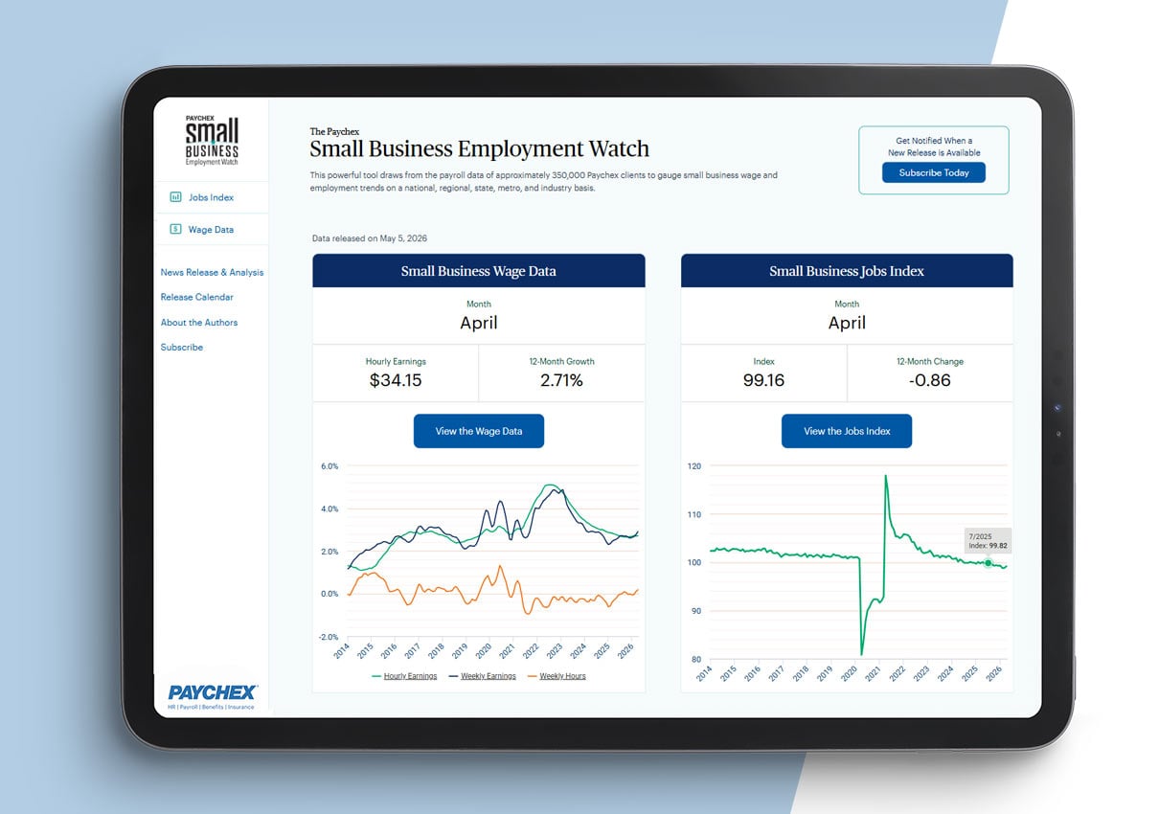Screen dimensions: 1159x814
Task: Open the Wage Data sidebar item
Action: 211,230
